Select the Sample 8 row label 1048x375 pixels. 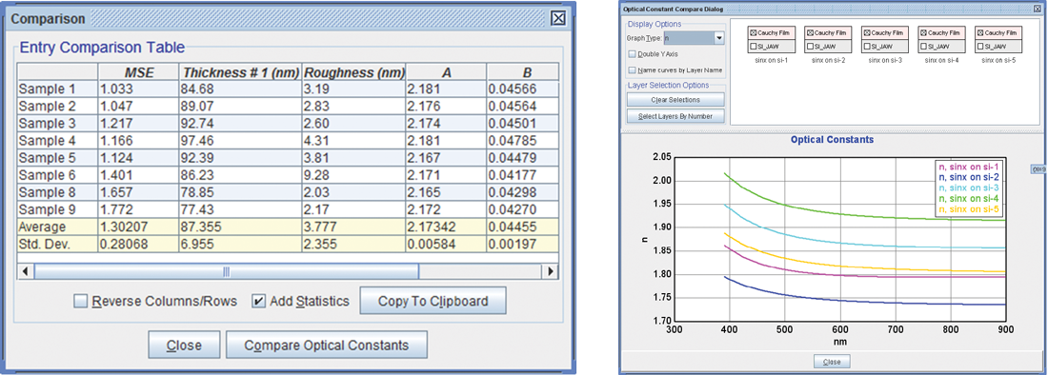click(x=57, y=192)
